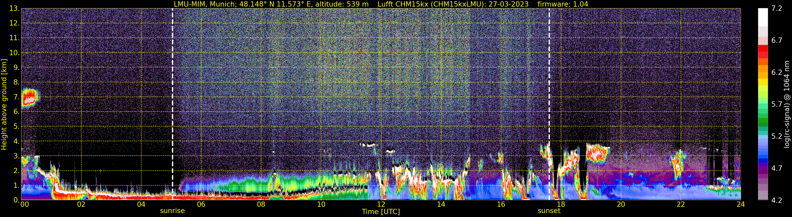This screenshot has width=792, height=217.
Task: Click time axis tick label '04'
Action: click(141, 204)
